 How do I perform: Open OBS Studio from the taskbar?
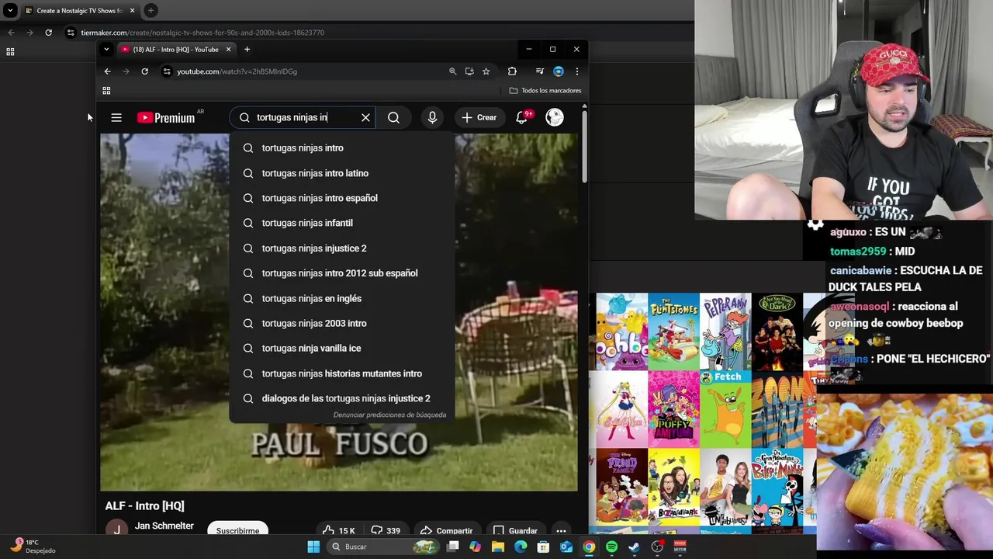coord(657,547)
